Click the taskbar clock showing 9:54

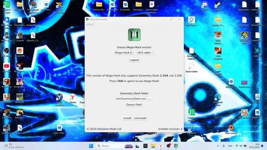tap(254, 146)
